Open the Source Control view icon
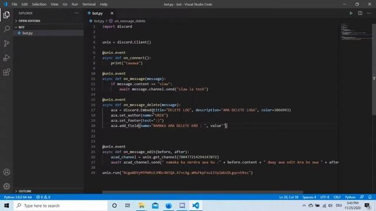The width and height of the screenshot is (376, 211). pos(6,43)
